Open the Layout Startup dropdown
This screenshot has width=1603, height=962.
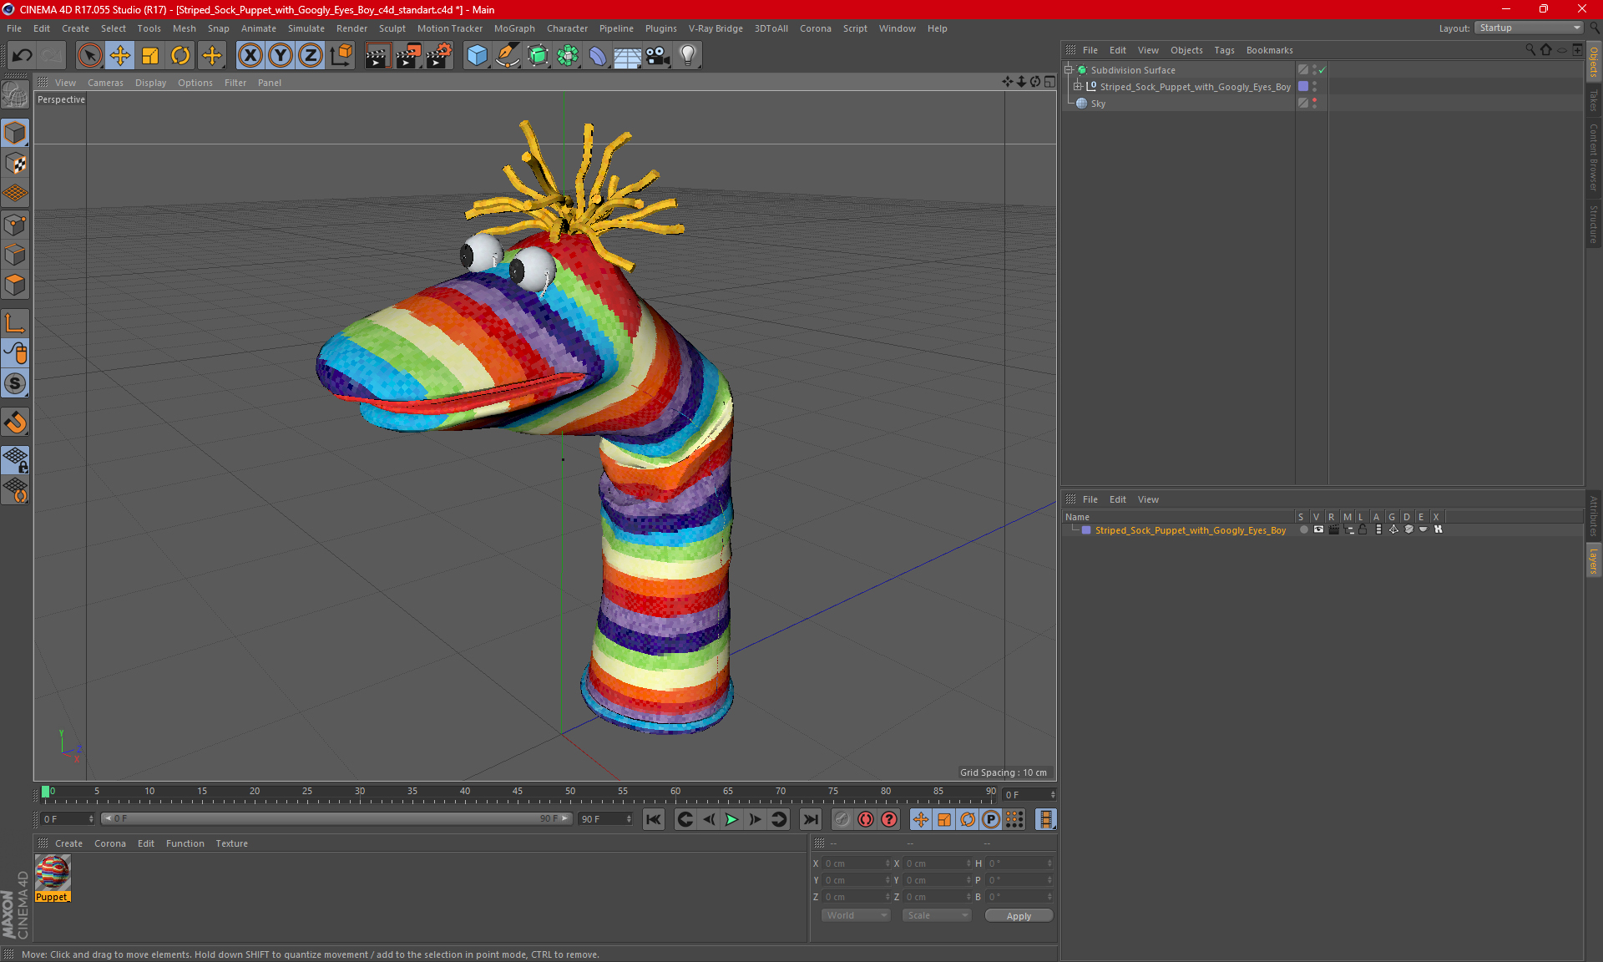tap(1529, 28)
